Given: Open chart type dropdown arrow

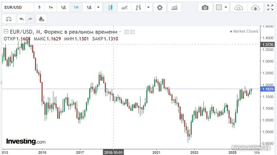Looking at the screenshot, I should tap(149, 7).
